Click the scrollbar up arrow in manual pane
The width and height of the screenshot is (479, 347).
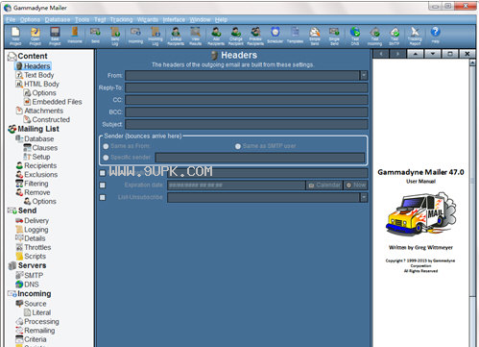point(472,62)
